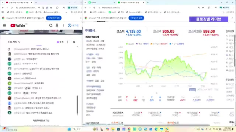Click KOSPI value 4,138.03
The height and width of the screenshot is (132, 236).
[133, 32]
